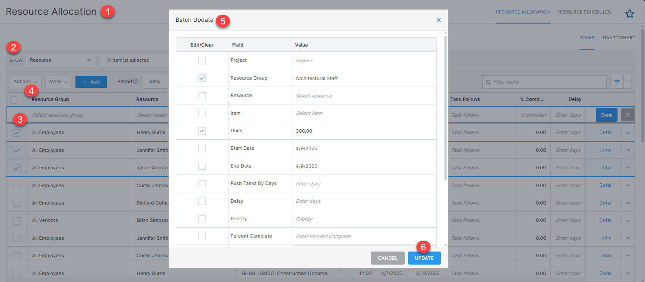Click the Priority value field
Screen dimensions: 645x282
pyautogui.click(x=364, y=219)
